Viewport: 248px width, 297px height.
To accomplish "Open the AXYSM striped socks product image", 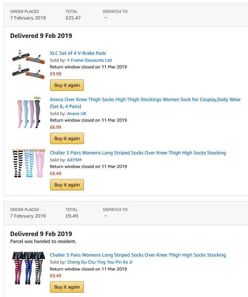I will coord(29,163).
